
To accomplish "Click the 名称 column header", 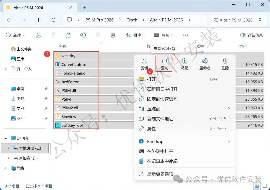I will [63, 46].
